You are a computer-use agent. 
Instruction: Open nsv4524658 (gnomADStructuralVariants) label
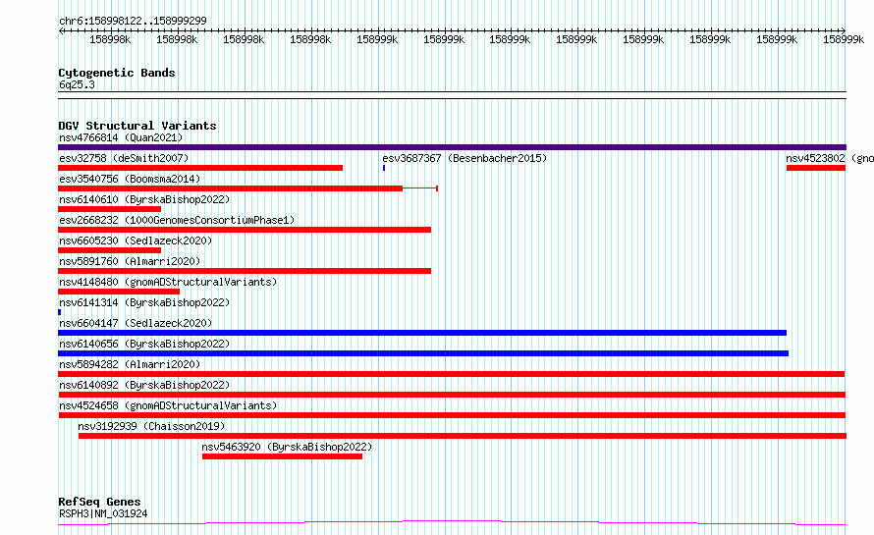tap(168, 405)
